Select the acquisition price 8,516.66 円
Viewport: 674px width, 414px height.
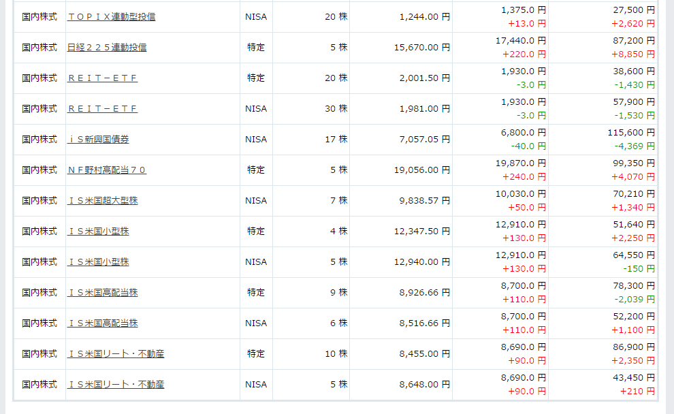click(x=425, y=323)
